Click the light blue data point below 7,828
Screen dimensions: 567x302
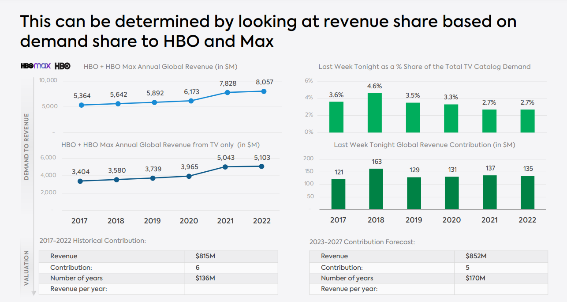[x=228, y=92]
